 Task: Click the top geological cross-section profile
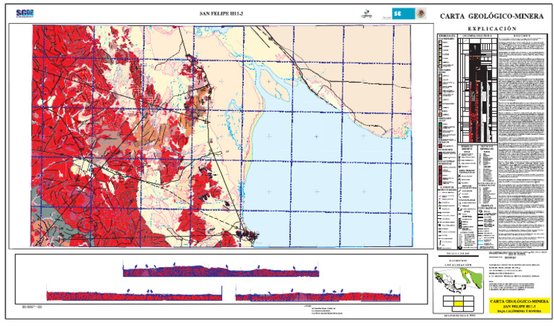[x=220, y=271]
